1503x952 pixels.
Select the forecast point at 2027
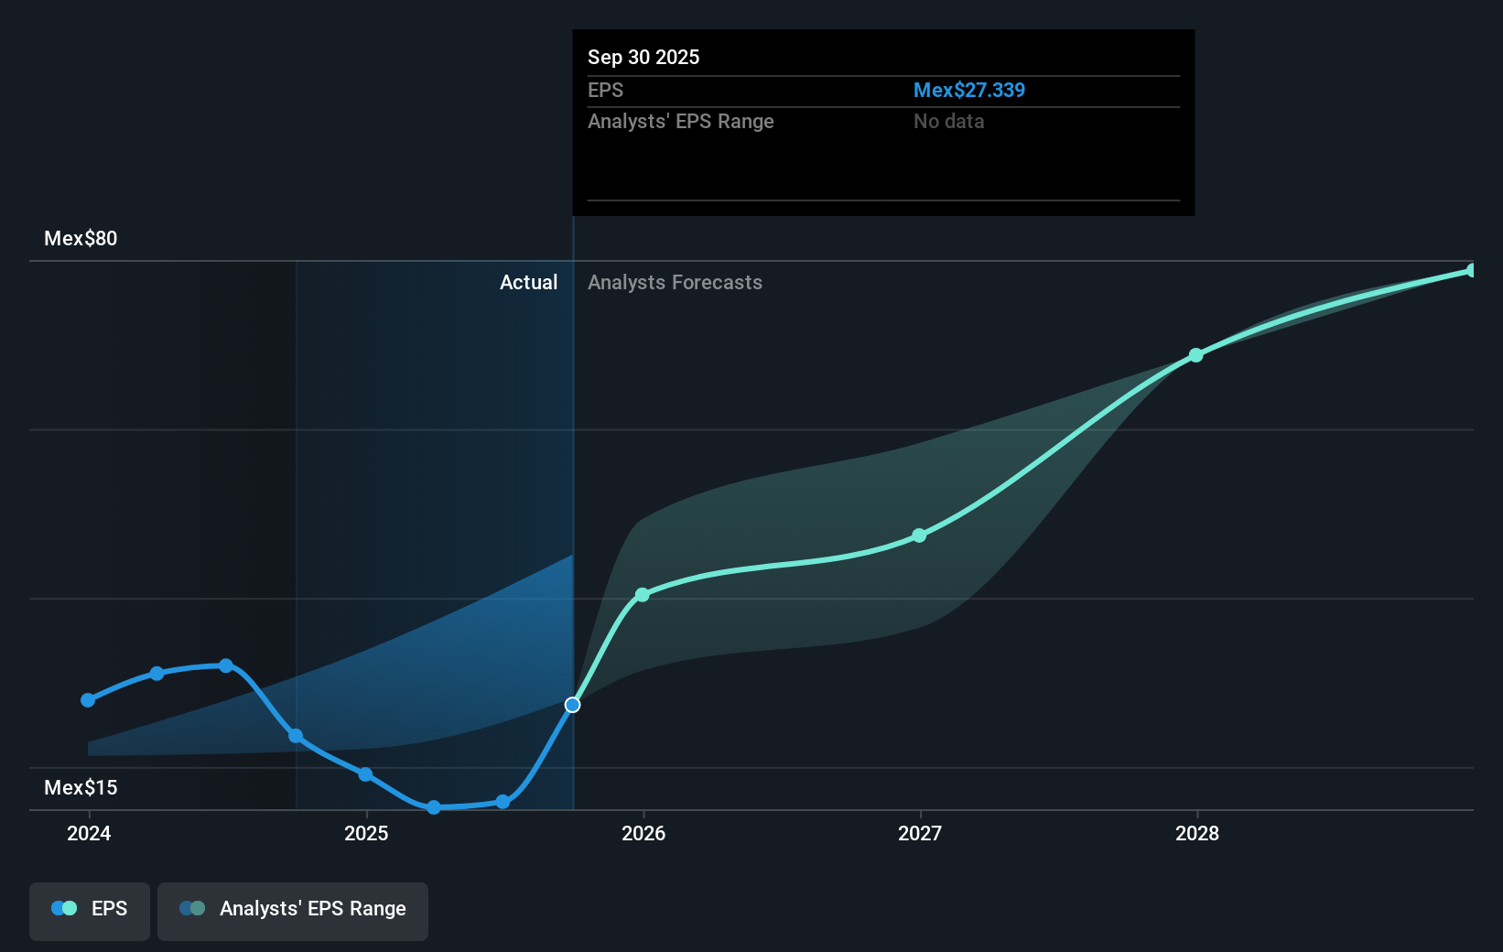click(920, 535)
